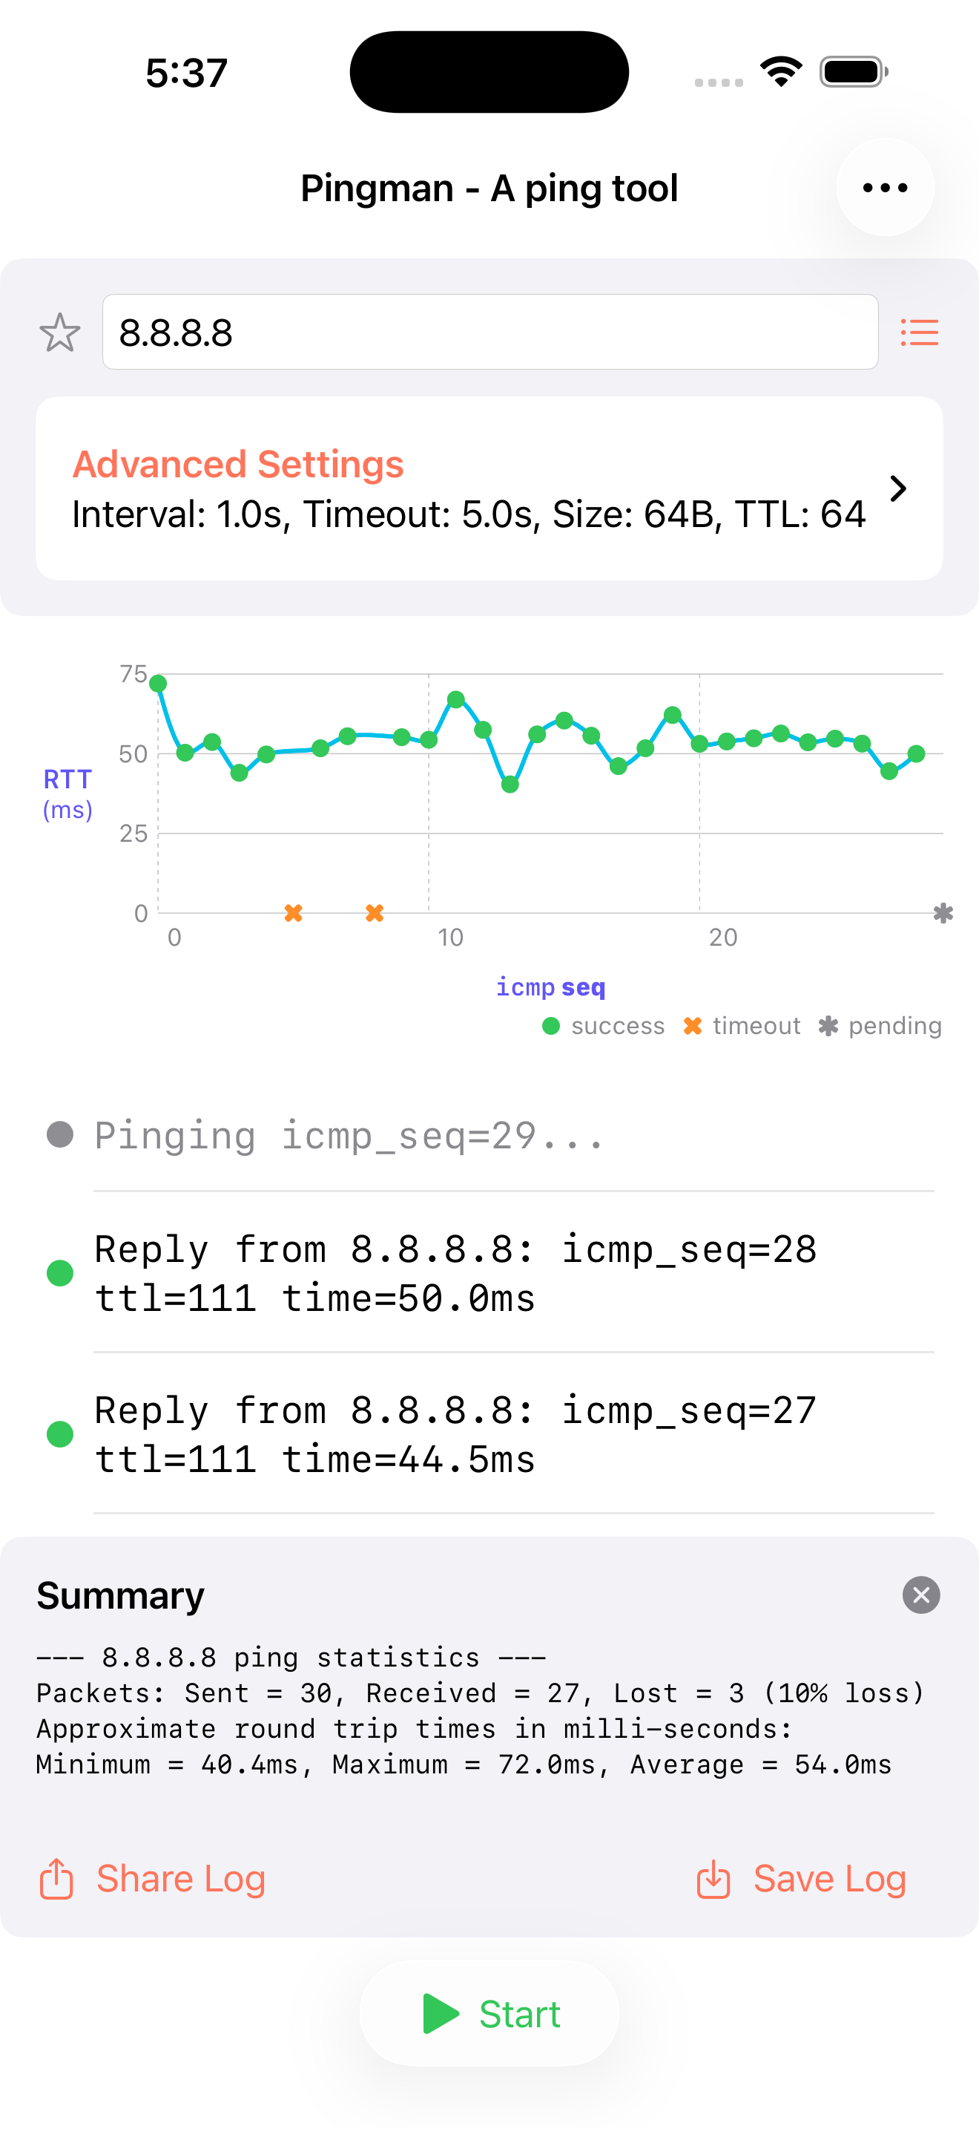
Task: Tap the first orange timeout marker on chart
Action: point(293,913)
